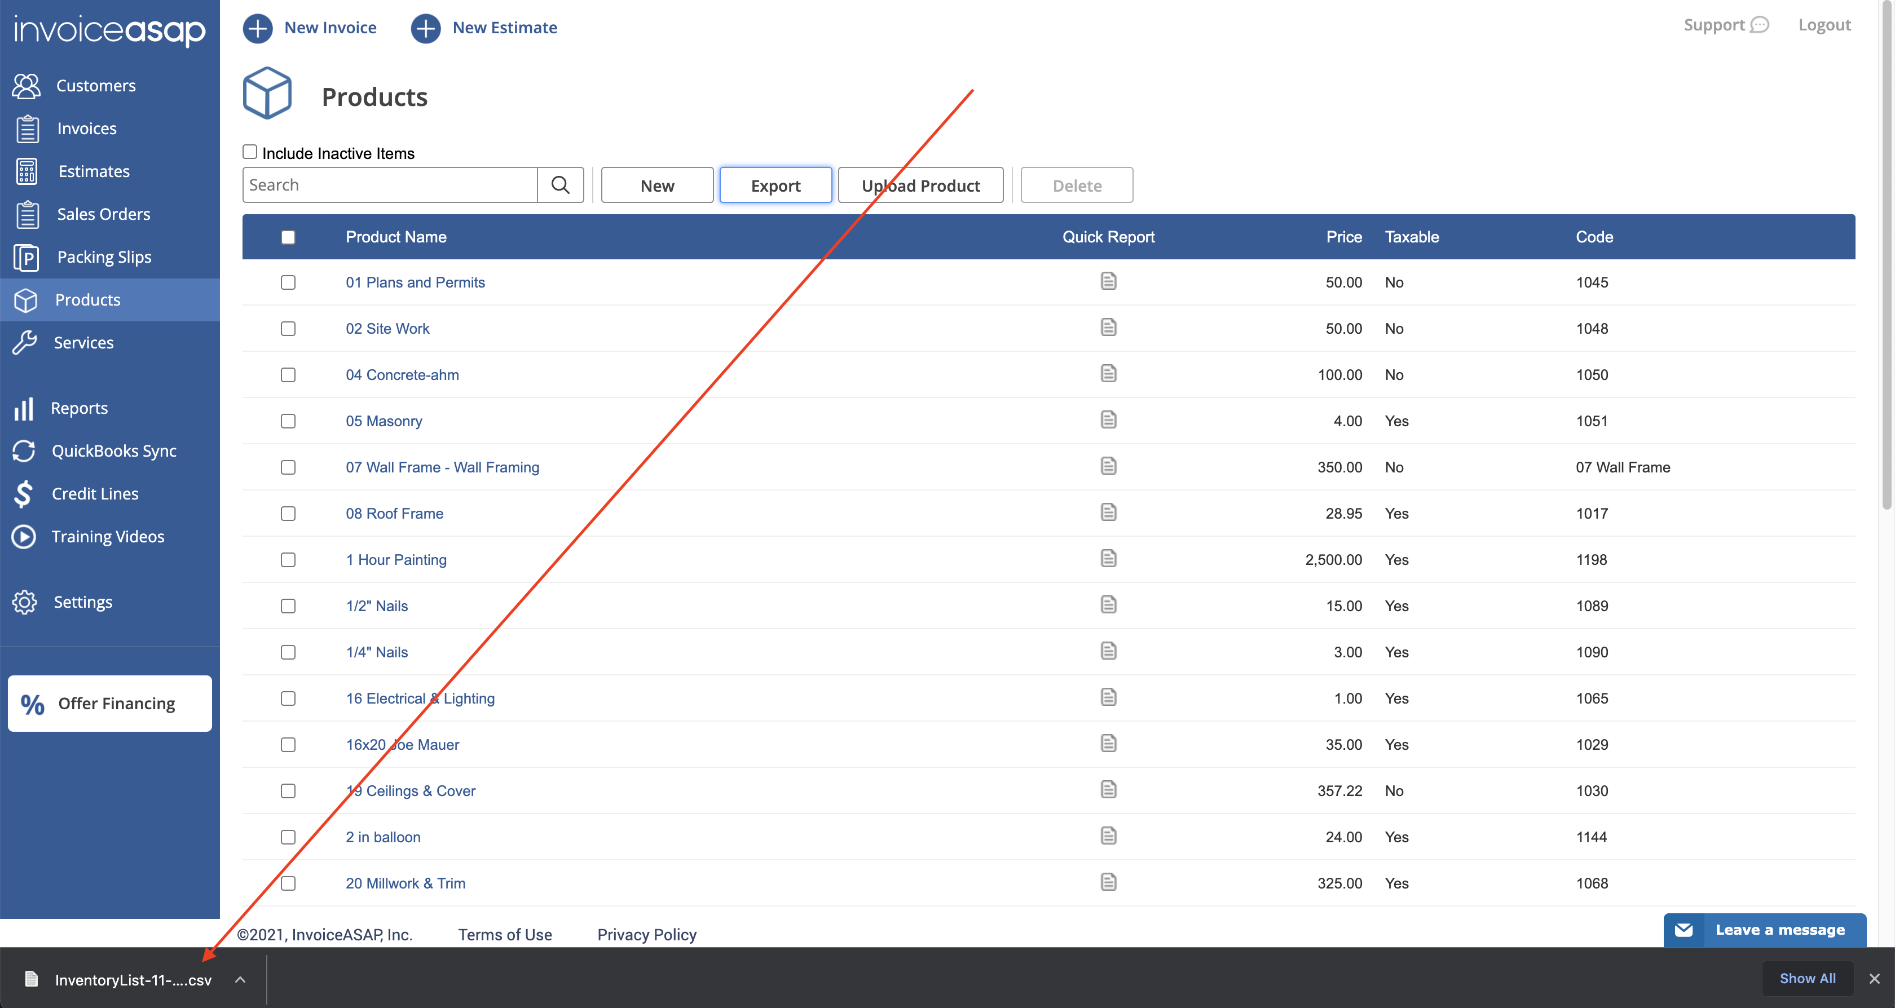Check the 01 Plans and Permits row
1895x1008 pixels.
(288, 283)
